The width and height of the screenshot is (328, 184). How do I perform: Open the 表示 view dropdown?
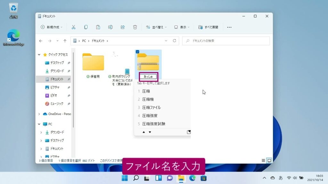coord(182,27)
